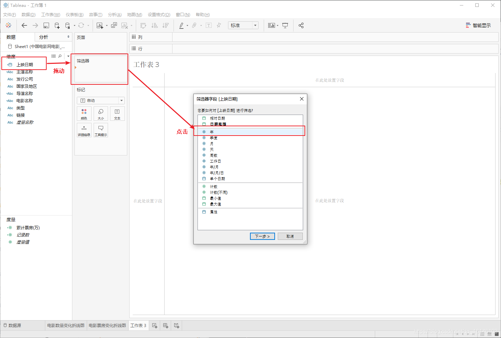Screen dimensions: 501x338
Task: Click the redo forward arrow icon
Action: click(35, 25)
